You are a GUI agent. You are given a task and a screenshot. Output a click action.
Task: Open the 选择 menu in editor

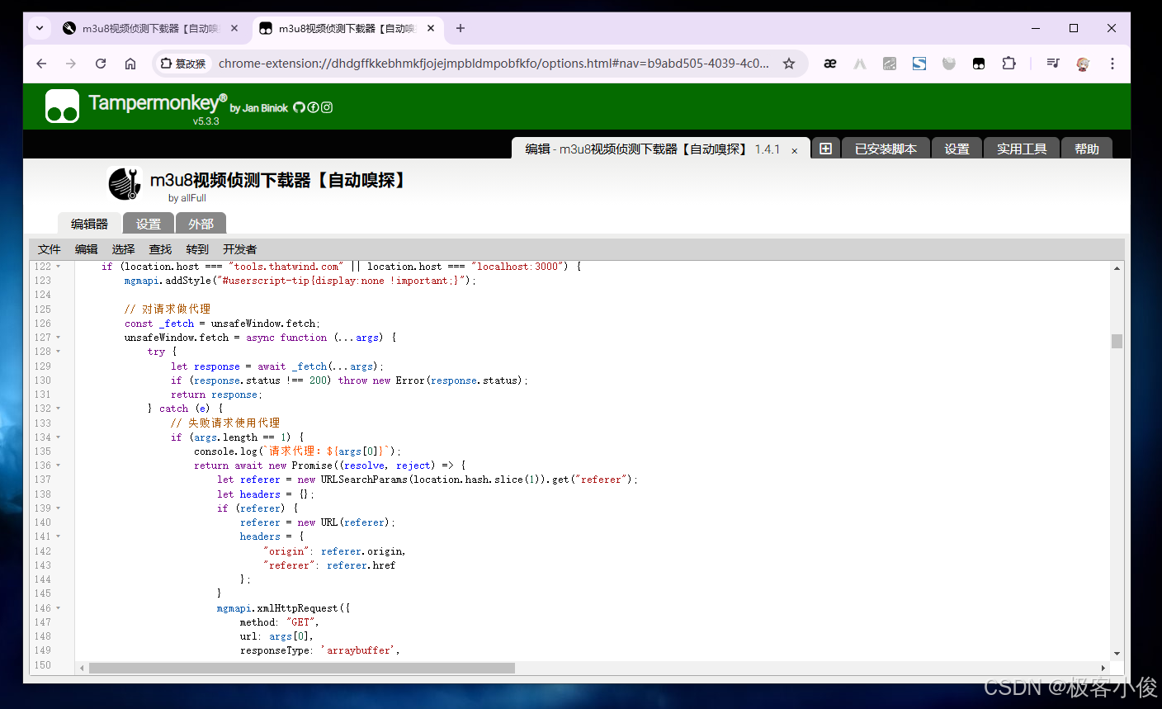click(x=124, y=249)
